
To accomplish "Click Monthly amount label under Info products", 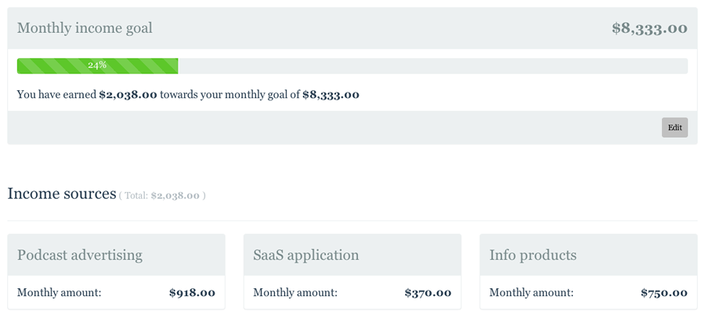I will pyautogui.click(x=531, y=293).
